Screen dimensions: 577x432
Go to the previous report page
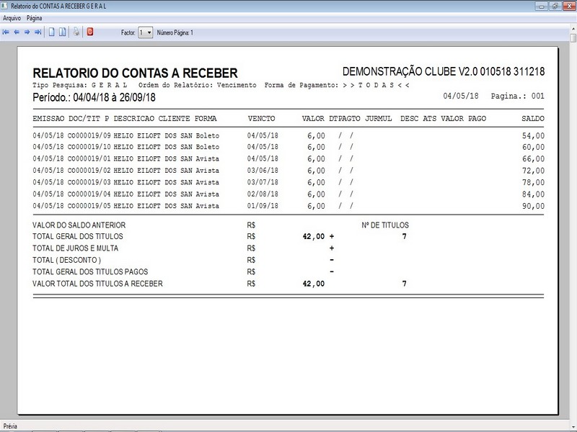[17, 32]
